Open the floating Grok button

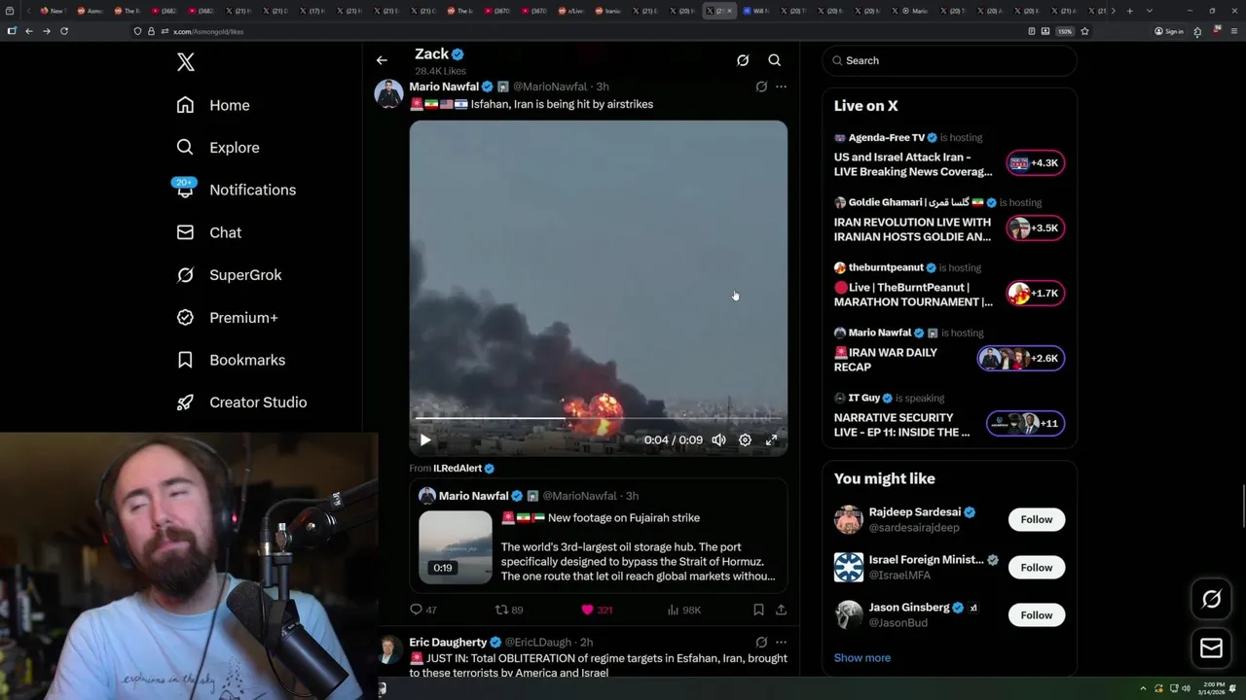pyautogui.click(x=1212, y=600)
